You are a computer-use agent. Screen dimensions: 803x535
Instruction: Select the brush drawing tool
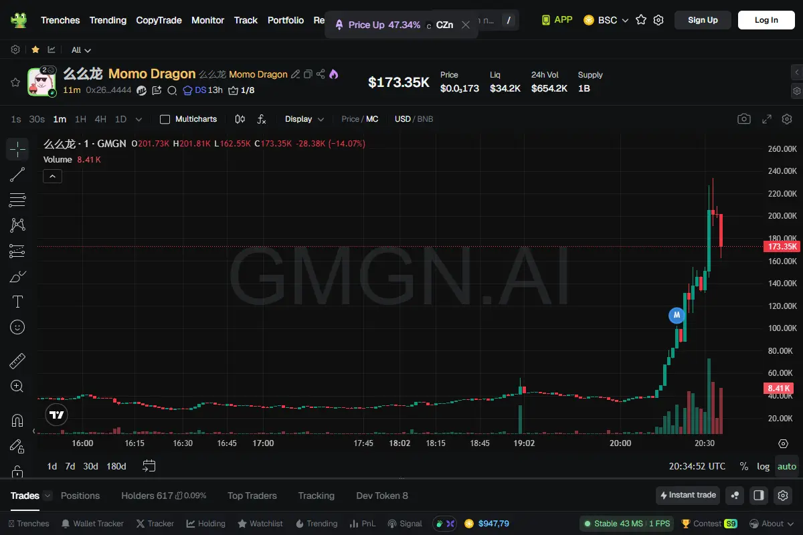tap(17, 276)
